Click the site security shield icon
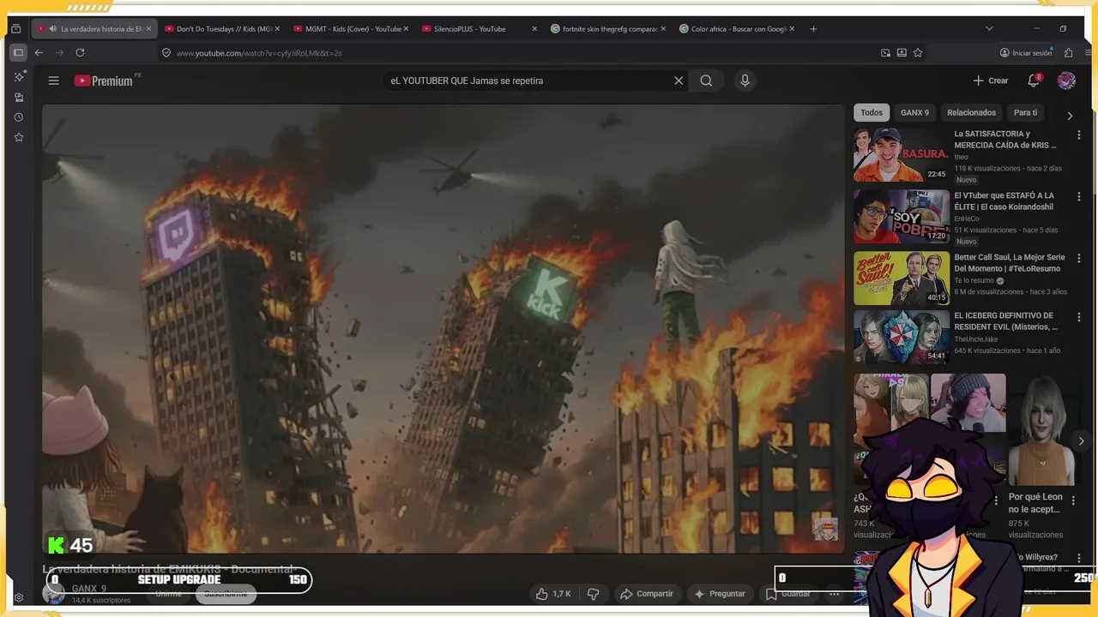This screenshot has width=1098, height=617. pyautogui.click(x=166, y=52)
